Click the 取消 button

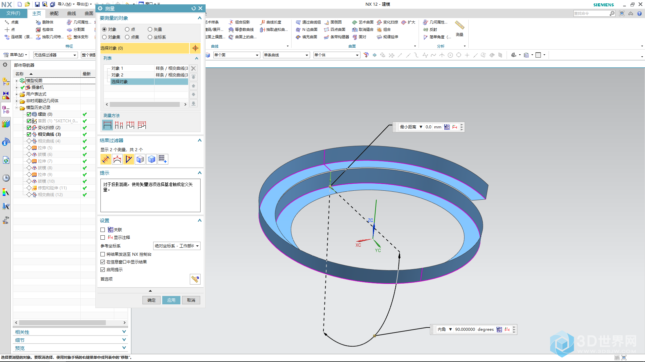(191, 300)
